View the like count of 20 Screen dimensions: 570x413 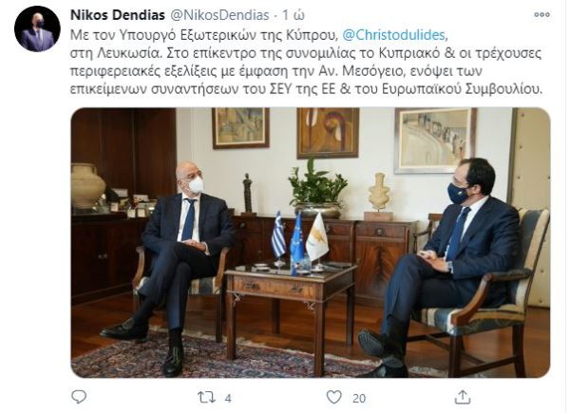(359, 399)
